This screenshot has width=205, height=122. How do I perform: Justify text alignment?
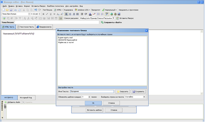[x=77, y=14]
